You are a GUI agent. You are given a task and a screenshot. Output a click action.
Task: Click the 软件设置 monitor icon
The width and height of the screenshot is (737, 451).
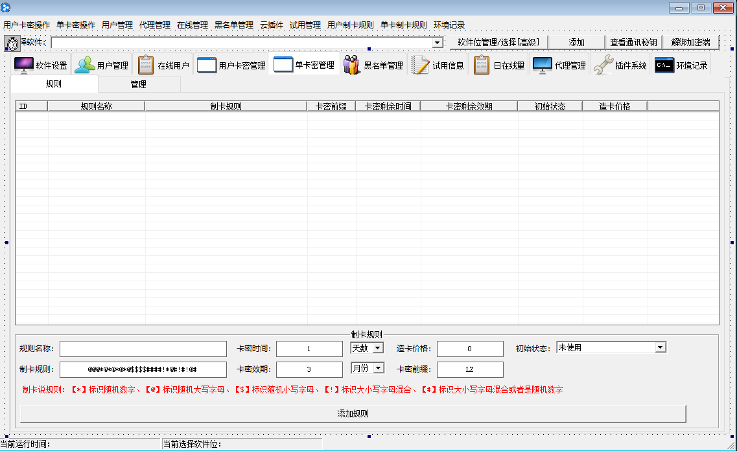24,65
